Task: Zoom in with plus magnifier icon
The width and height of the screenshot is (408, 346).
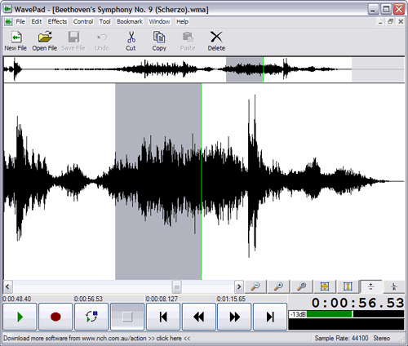Action: tap(278, 286)
